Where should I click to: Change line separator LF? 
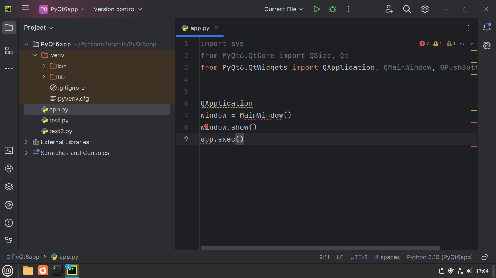click(340, 257)
